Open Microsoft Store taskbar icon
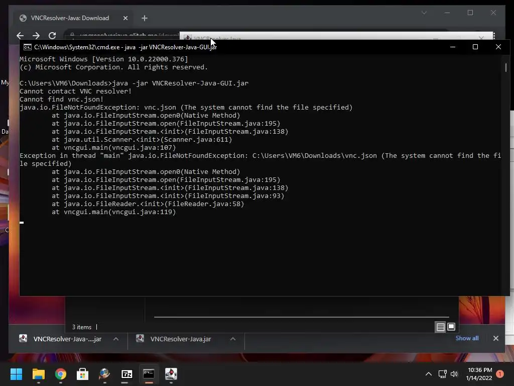The height and width of the screenshot is (386, 514). [x=83, y=374]
